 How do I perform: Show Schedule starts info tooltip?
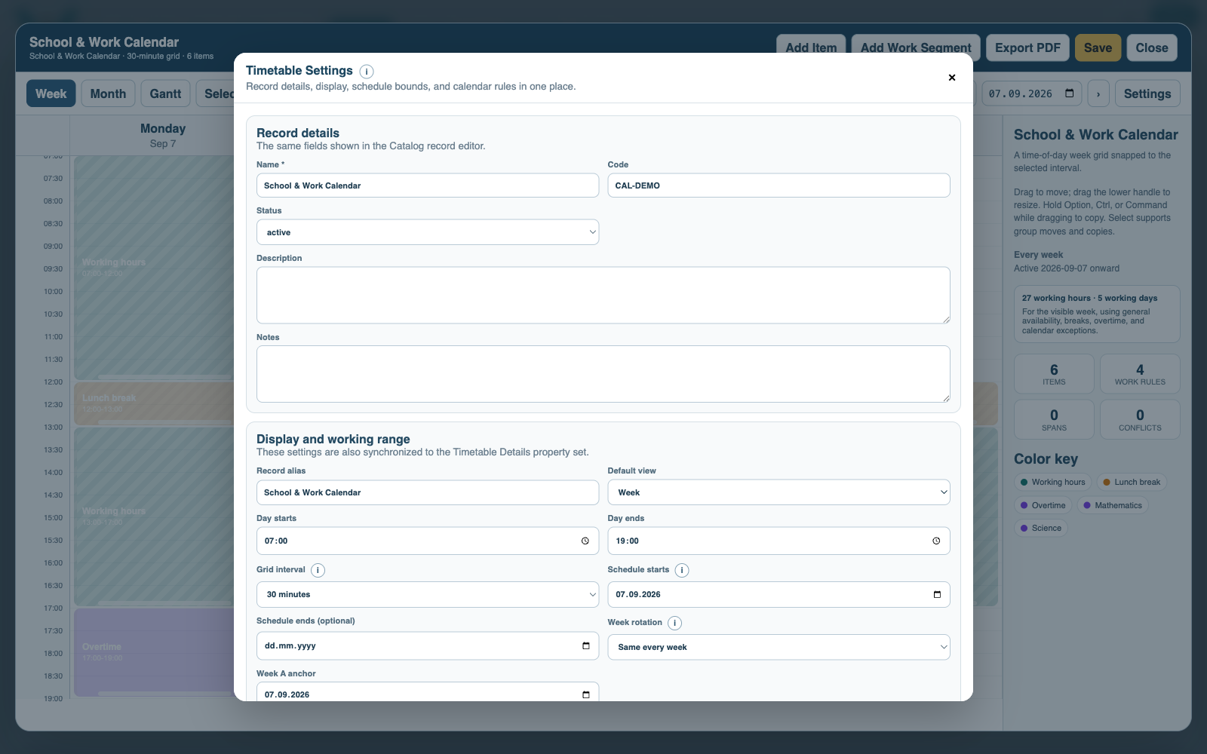point(682,571)
